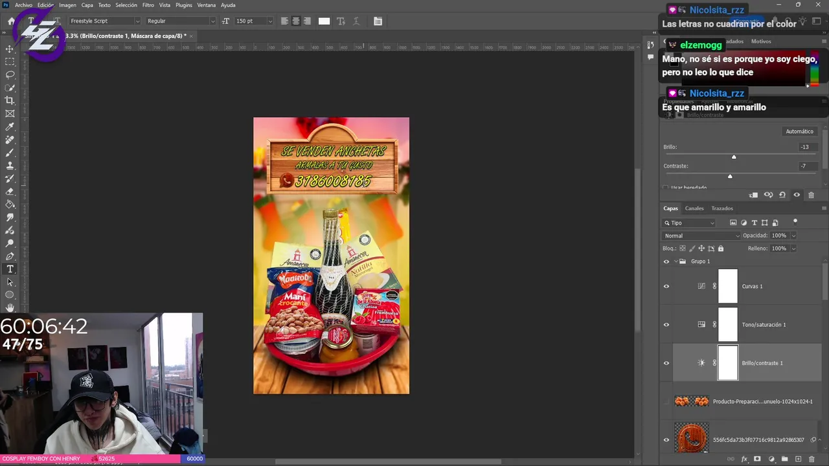Select the Smudge tool
This screenshot has width=829, height=466.
tap(10, 217)
